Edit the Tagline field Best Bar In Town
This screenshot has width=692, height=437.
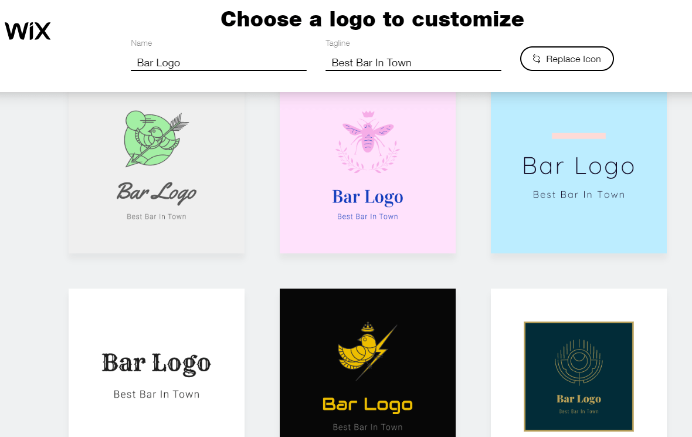coord(413,63)
